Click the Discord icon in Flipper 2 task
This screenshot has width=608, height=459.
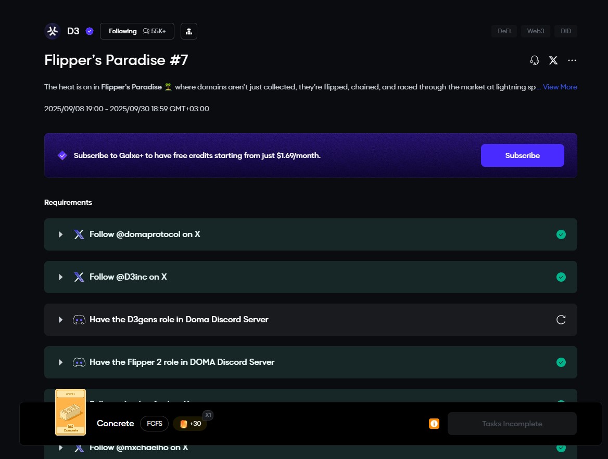(79, 362)
